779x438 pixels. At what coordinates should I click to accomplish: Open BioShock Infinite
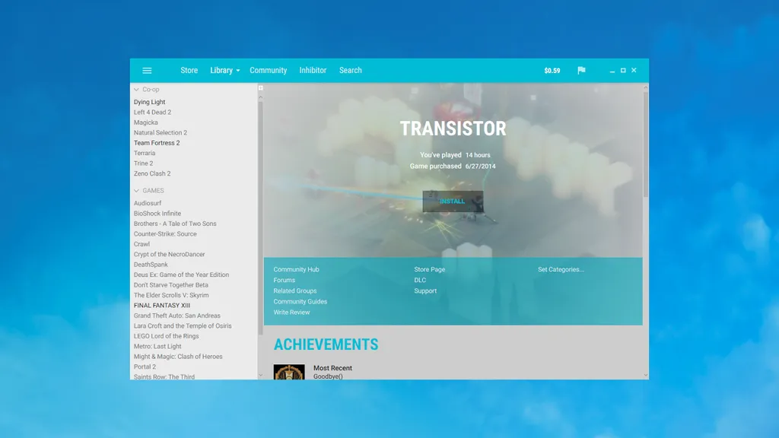157,214
